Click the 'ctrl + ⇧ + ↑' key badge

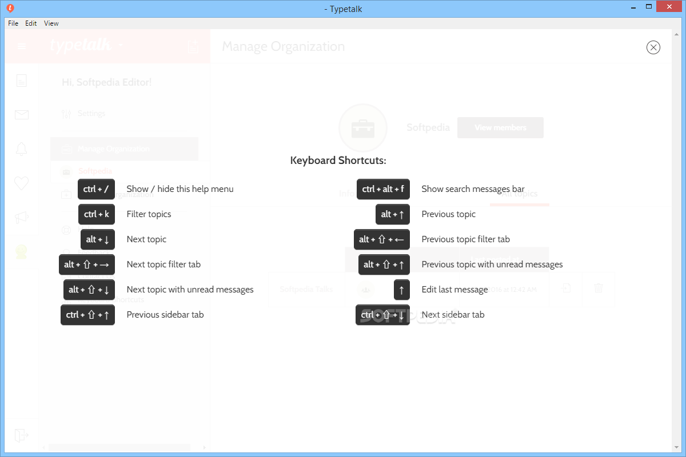click(x=87, y=315)
